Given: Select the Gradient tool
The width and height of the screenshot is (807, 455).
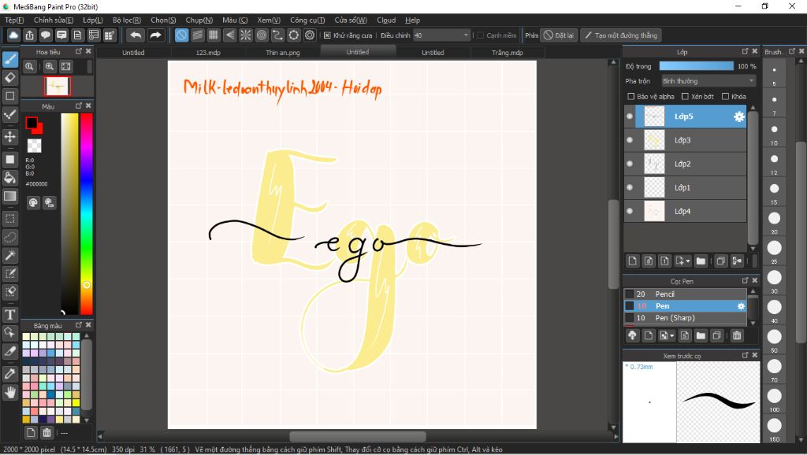Looking at the screenshot, I should [9, 196].
